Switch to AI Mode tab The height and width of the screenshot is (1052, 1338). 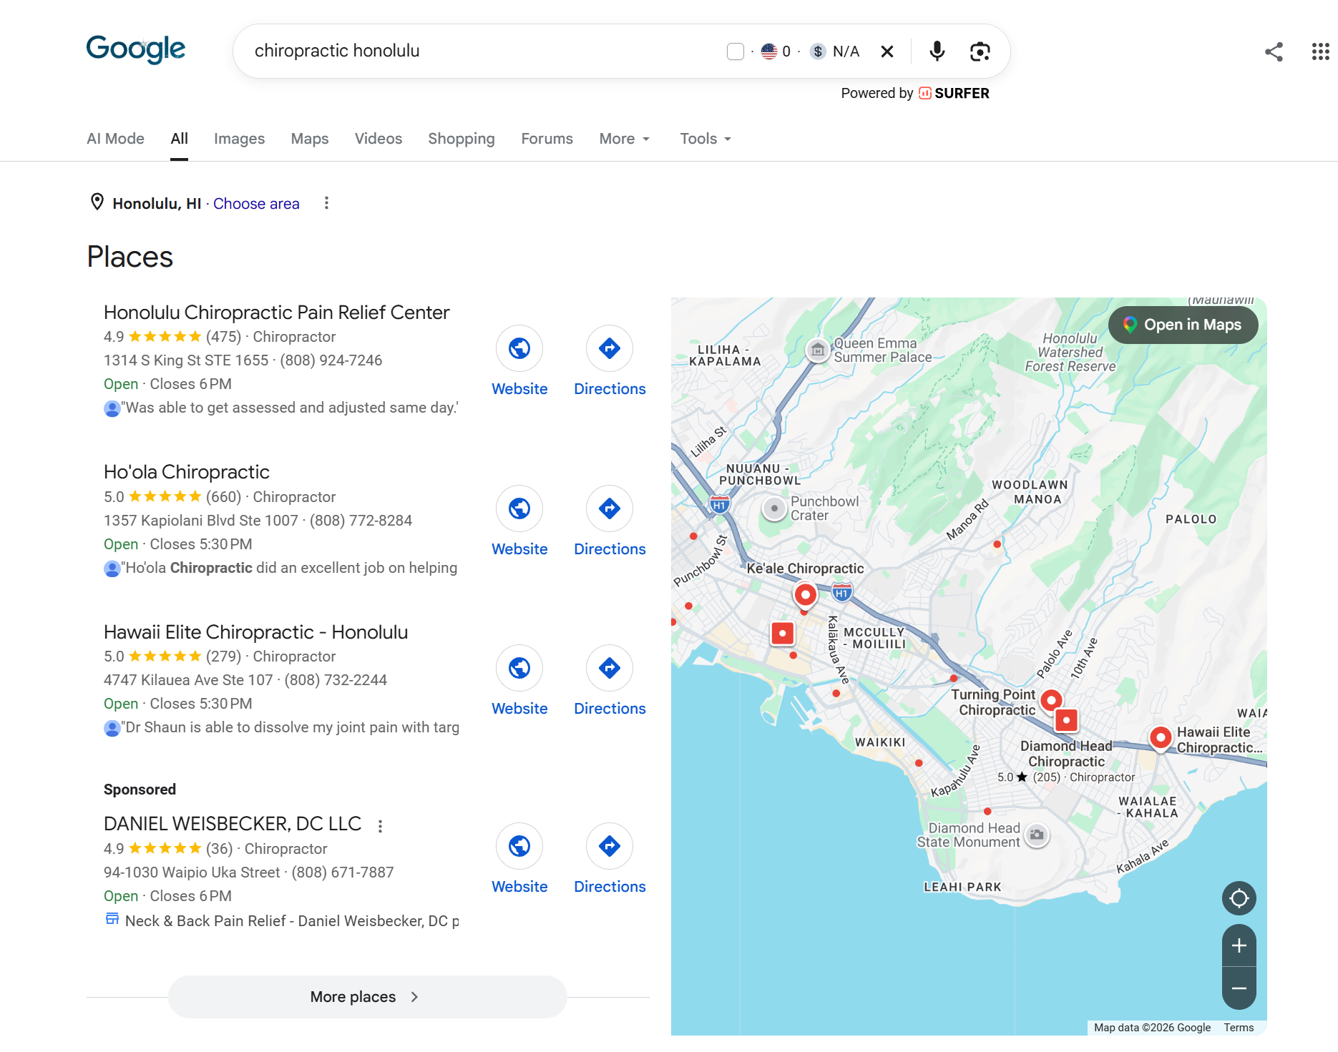(115, 139)
